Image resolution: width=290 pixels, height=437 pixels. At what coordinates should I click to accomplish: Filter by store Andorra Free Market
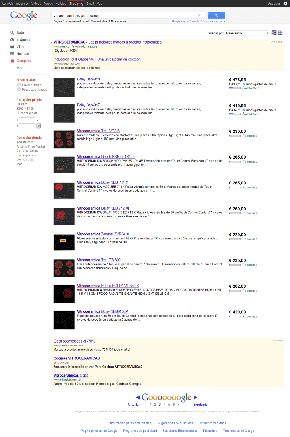(x=31, y=146)
